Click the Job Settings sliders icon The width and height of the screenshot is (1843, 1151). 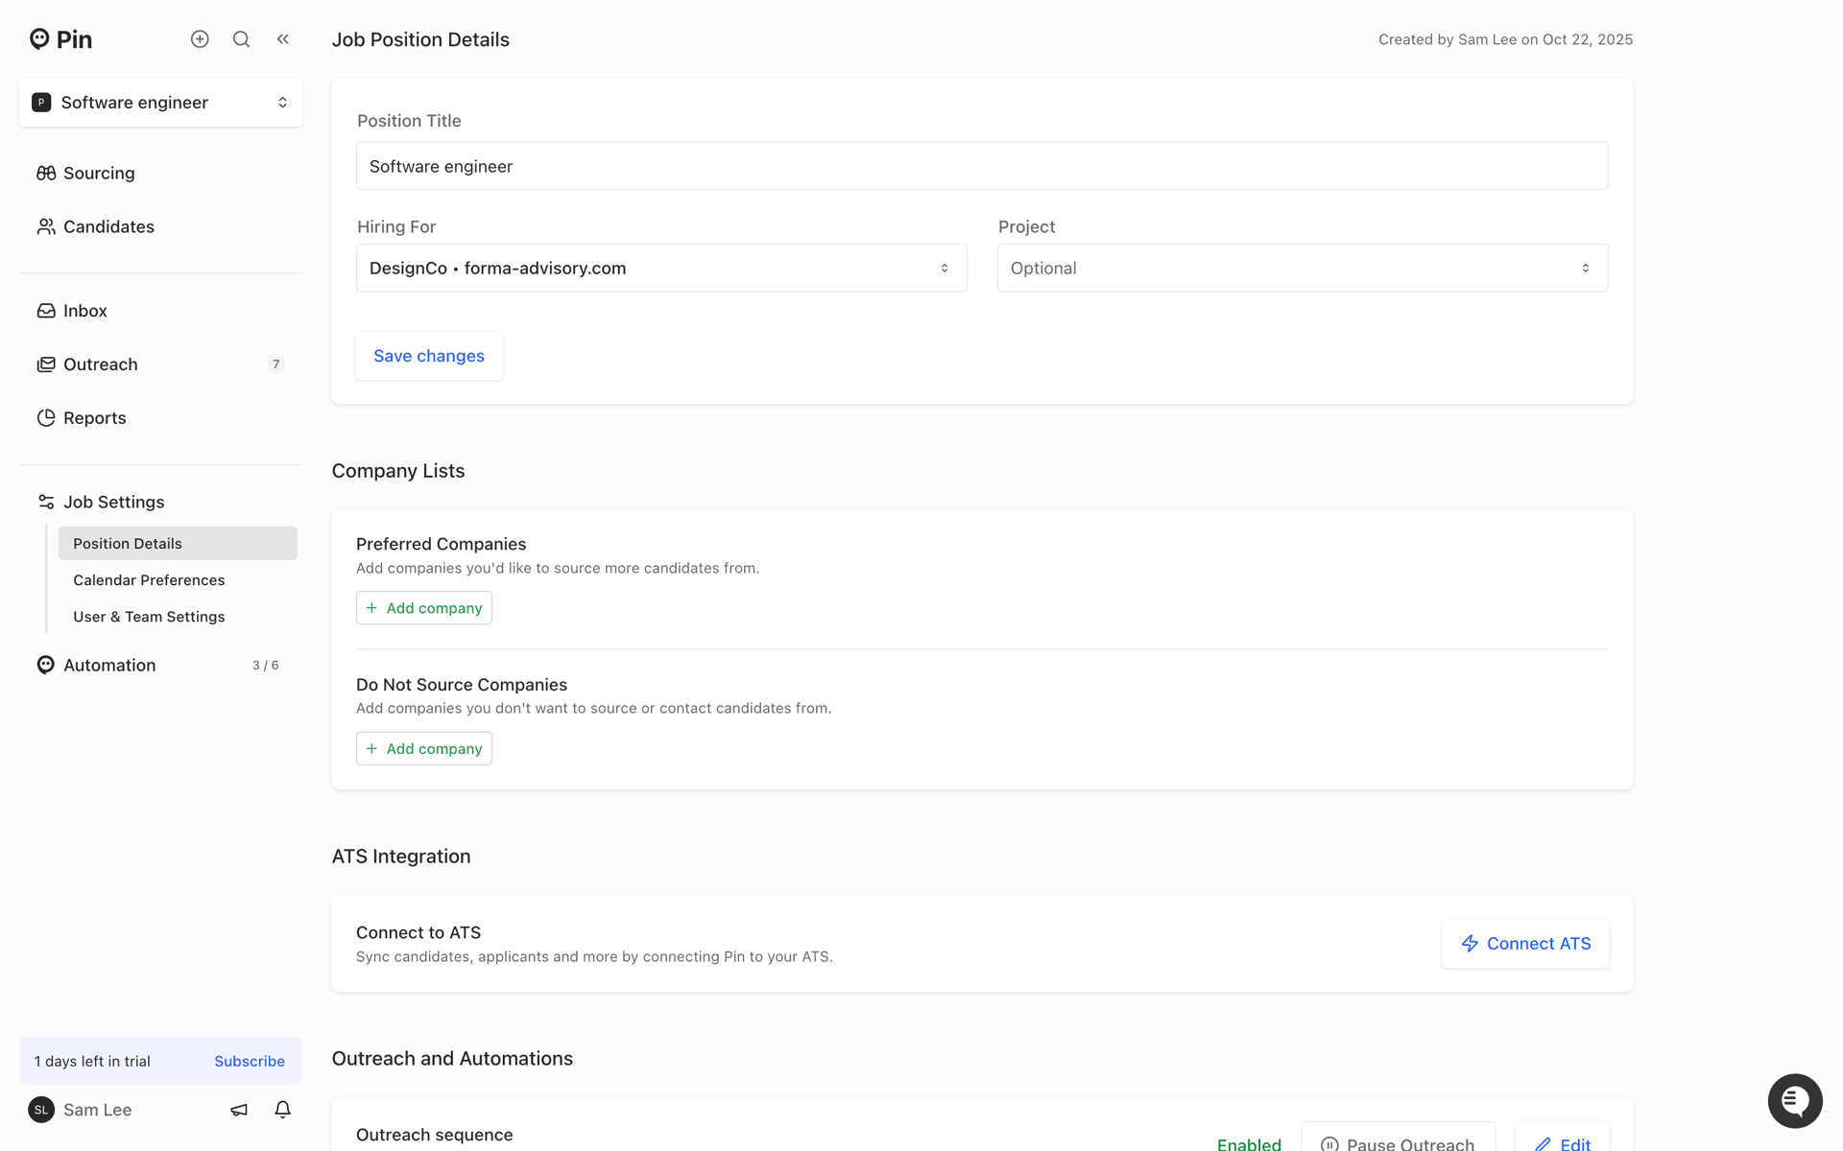46,503
